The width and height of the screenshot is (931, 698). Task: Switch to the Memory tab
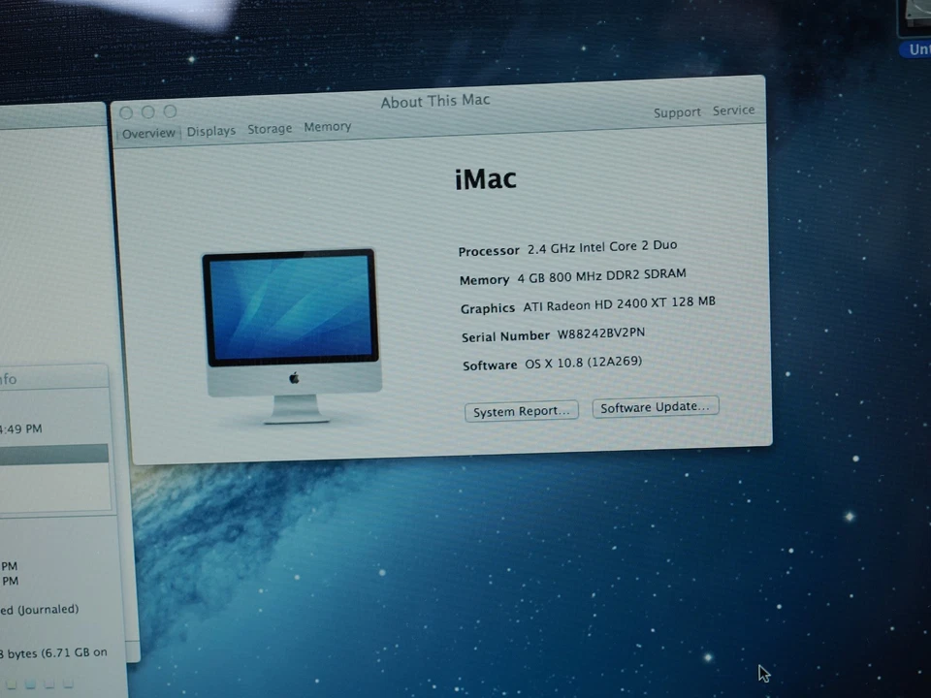coord(327,127)
